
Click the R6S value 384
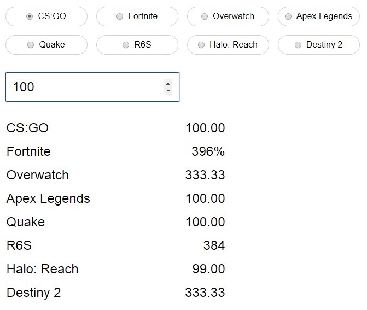[214, 245]
